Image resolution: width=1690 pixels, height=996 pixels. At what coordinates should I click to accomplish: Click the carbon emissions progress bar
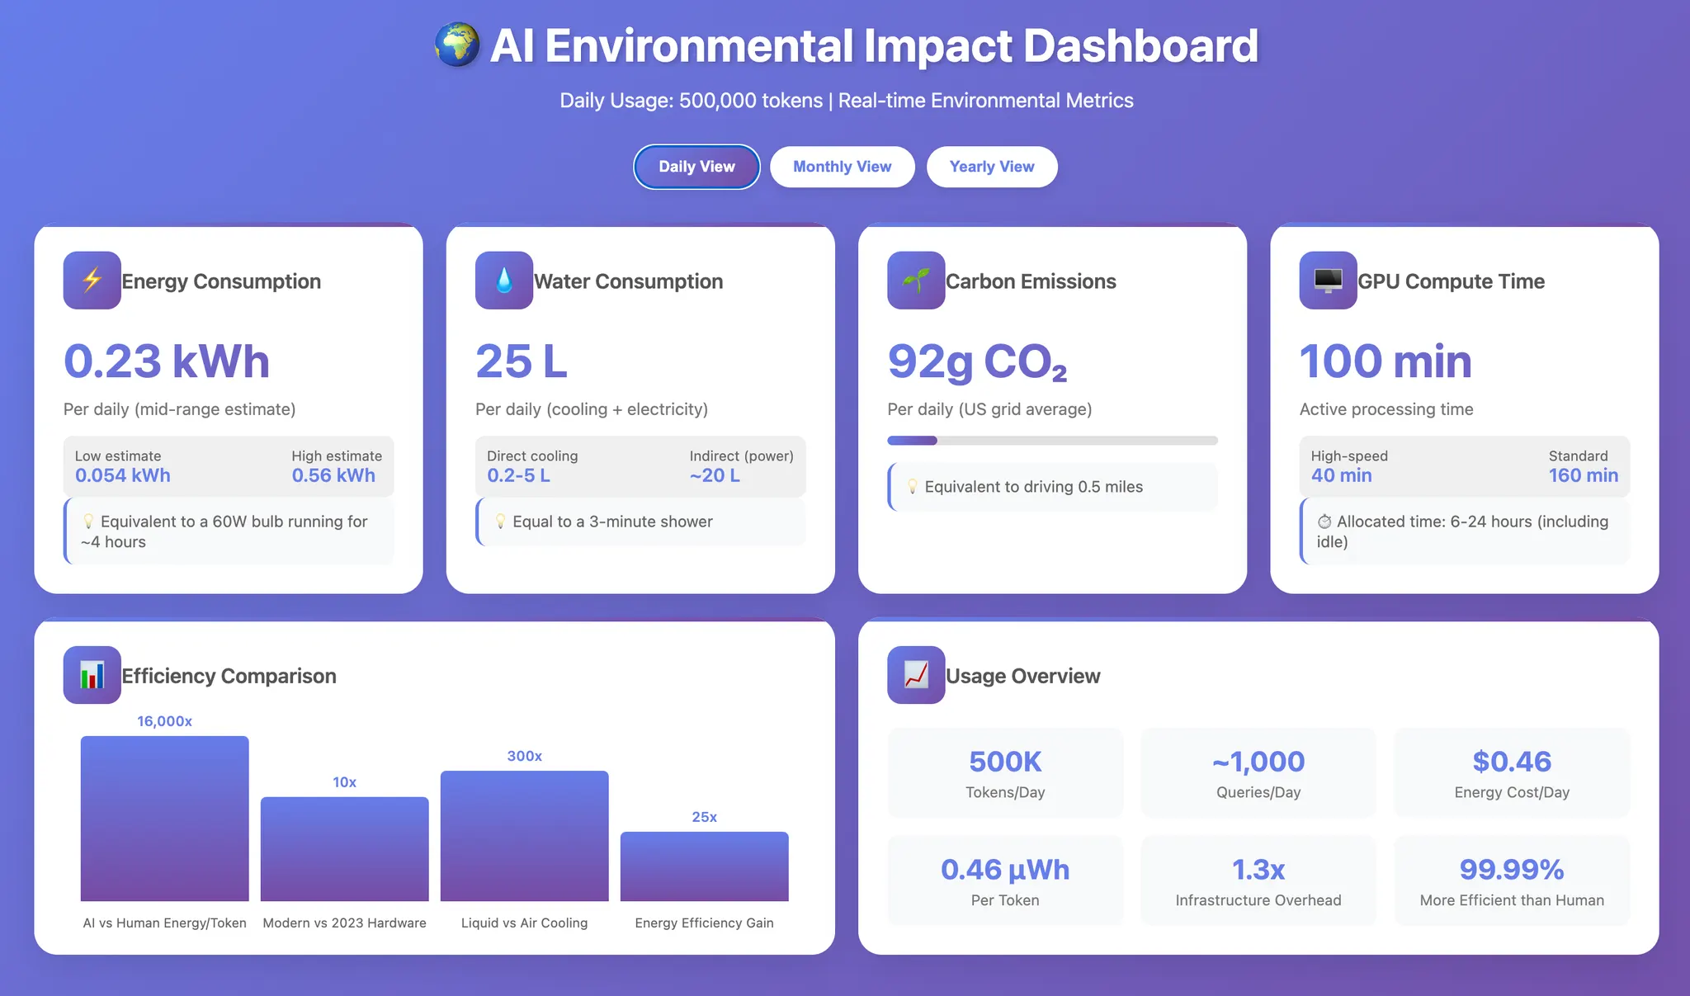click(1052, 441)
